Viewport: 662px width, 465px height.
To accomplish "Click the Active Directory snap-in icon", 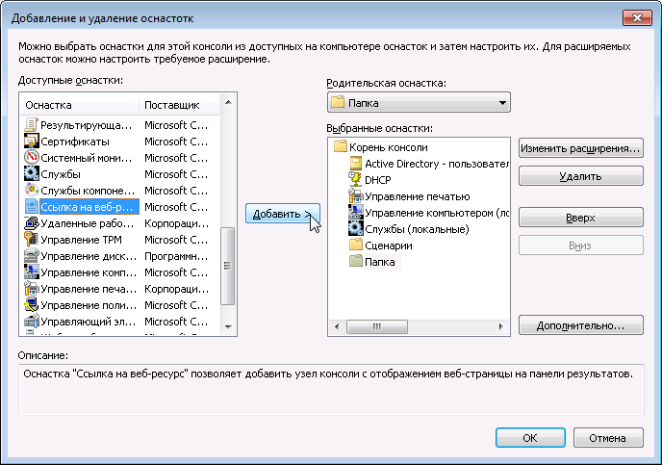I will [355, 164].
